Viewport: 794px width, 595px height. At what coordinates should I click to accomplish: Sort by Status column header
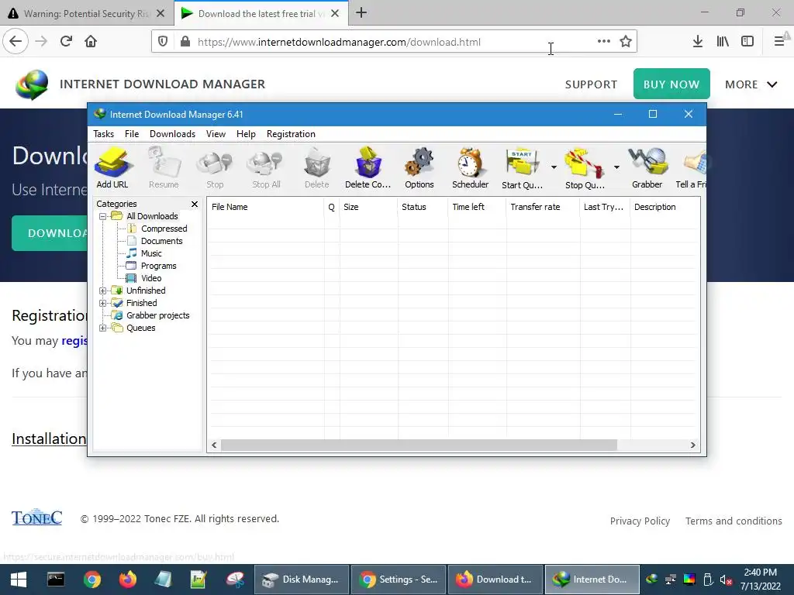423,207
